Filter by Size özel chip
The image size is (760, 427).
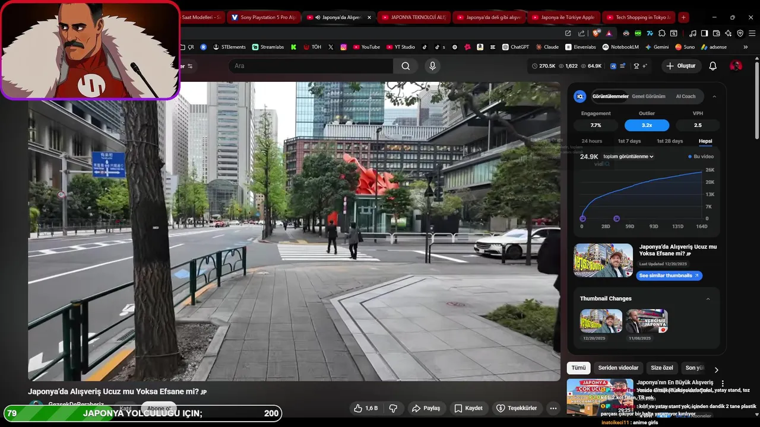coord(661,368)
